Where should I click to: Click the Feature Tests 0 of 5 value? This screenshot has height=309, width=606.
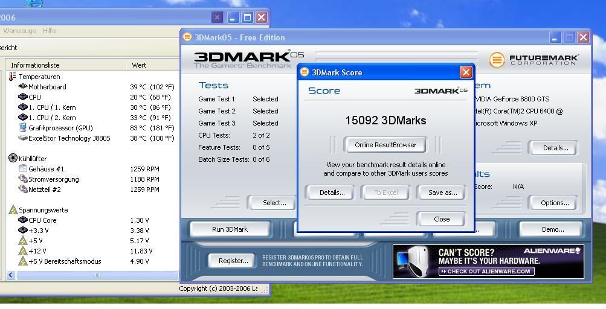tap(261, 147)
